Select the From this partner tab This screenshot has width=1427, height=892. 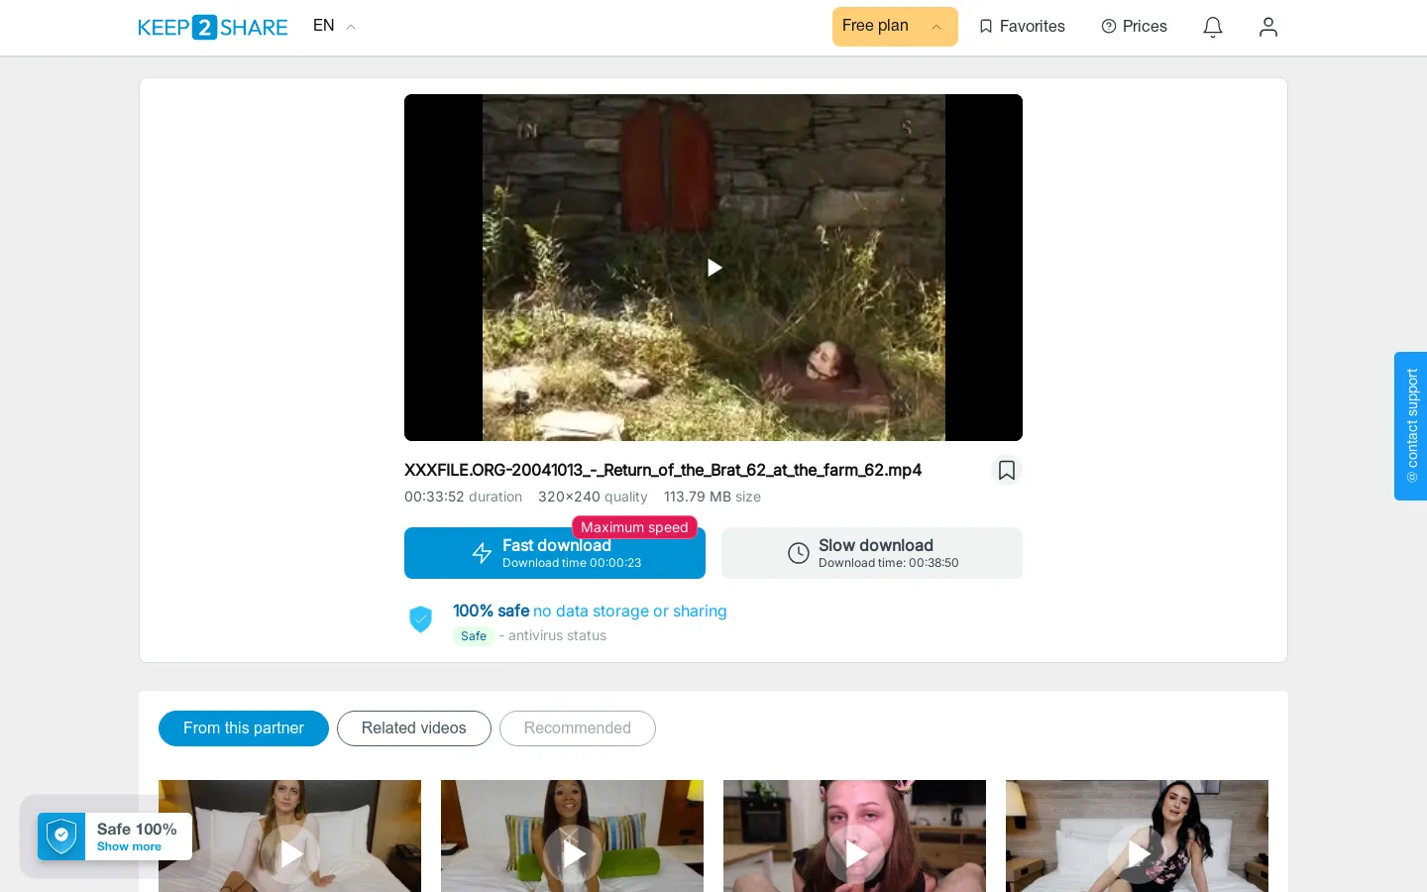click(x=244, y=728)
